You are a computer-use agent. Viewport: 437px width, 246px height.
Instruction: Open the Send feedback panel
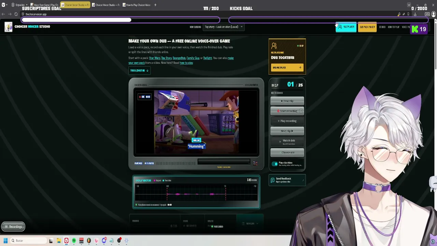tap(287, 180)
